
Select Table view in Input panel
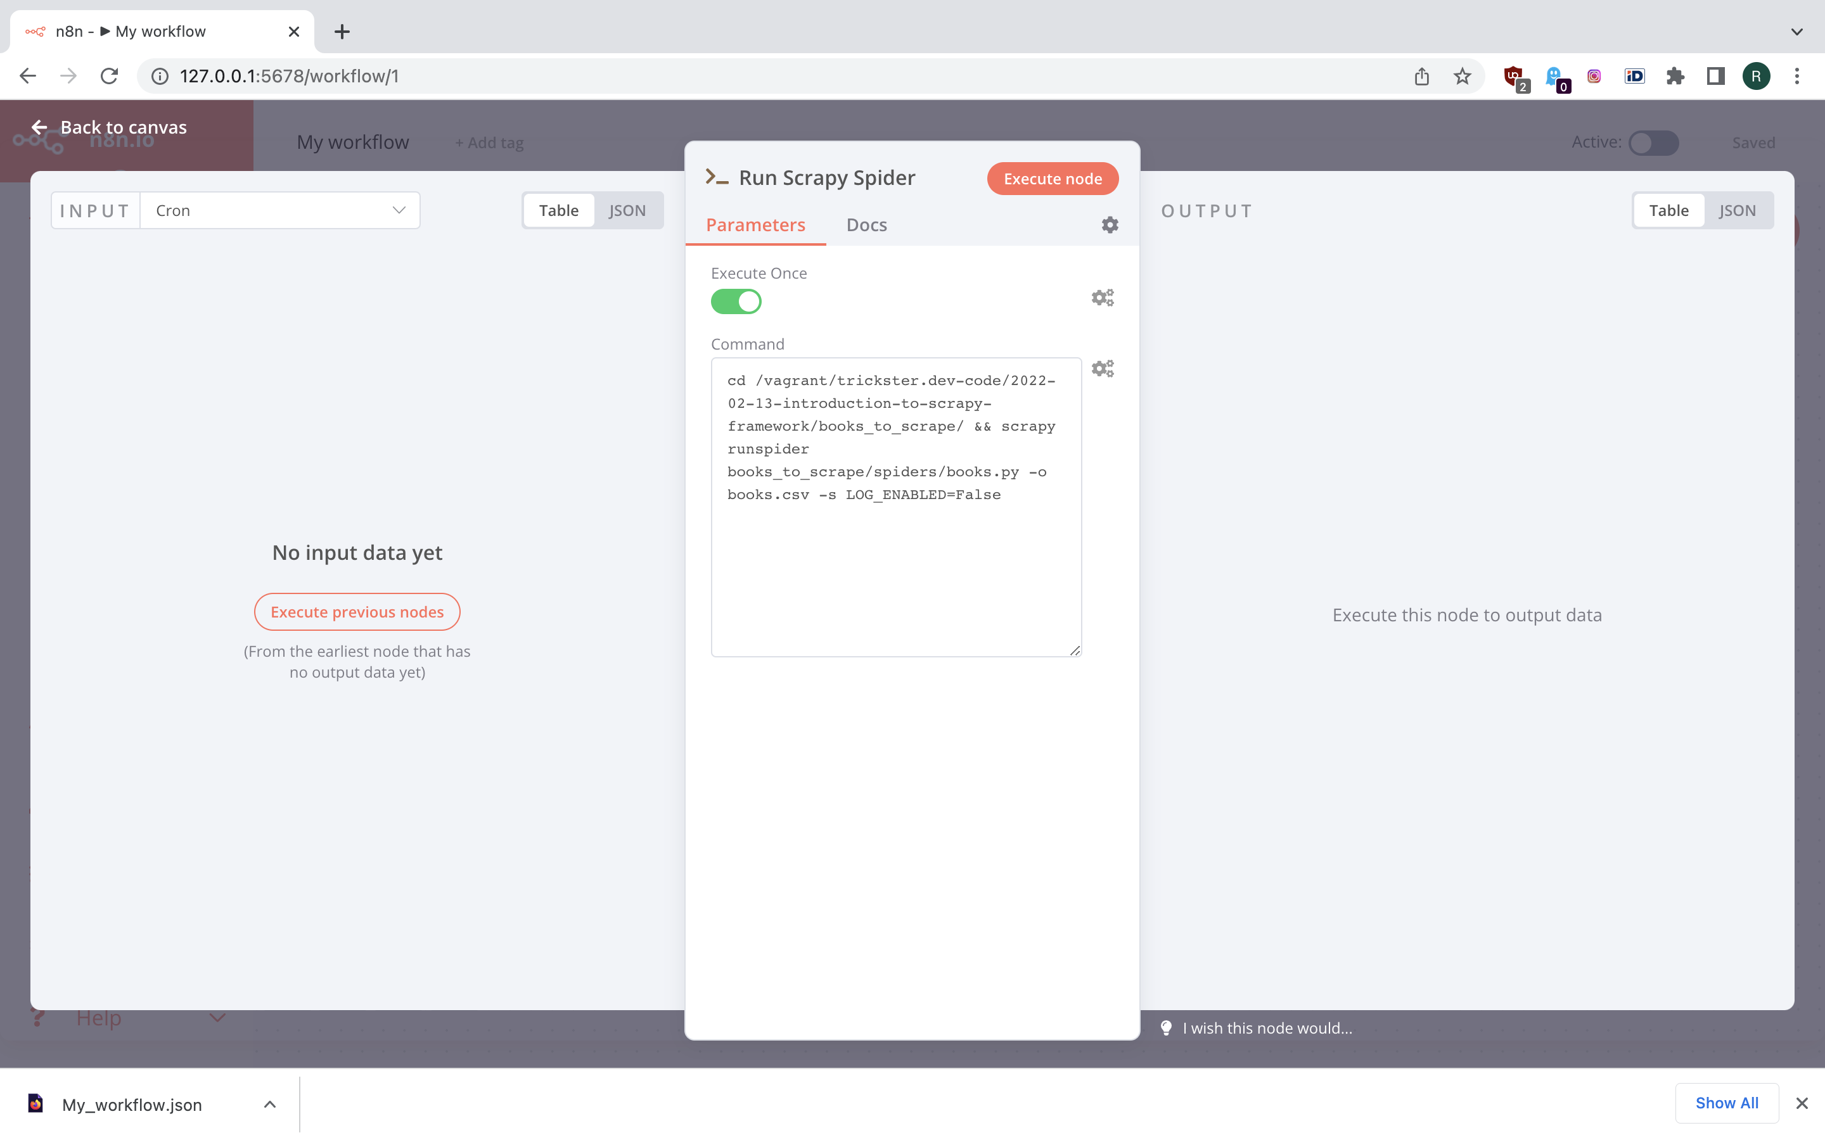coord(559,210)
